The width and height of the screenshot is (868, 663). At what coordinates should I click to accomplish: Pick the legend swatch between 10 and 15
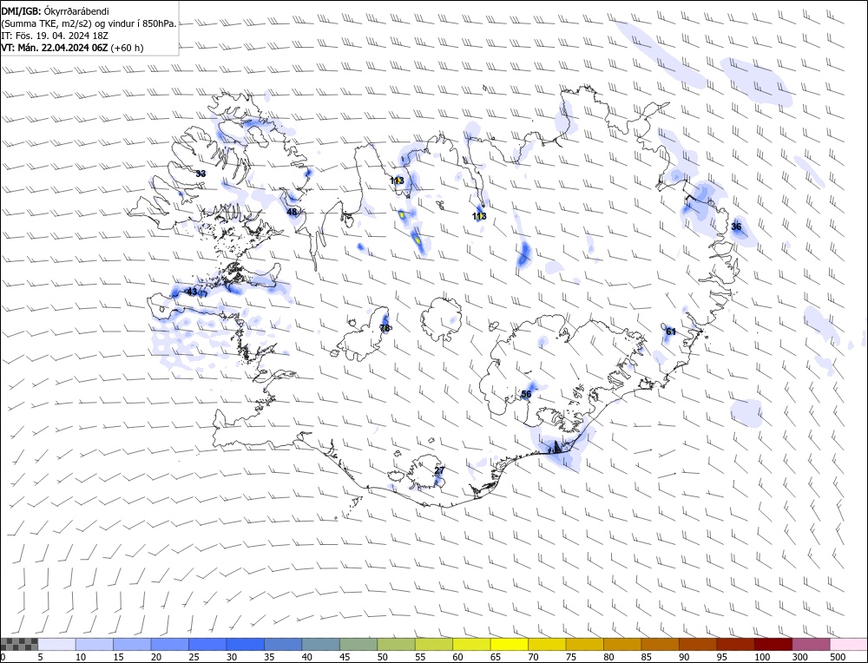(x=95, y=644)
